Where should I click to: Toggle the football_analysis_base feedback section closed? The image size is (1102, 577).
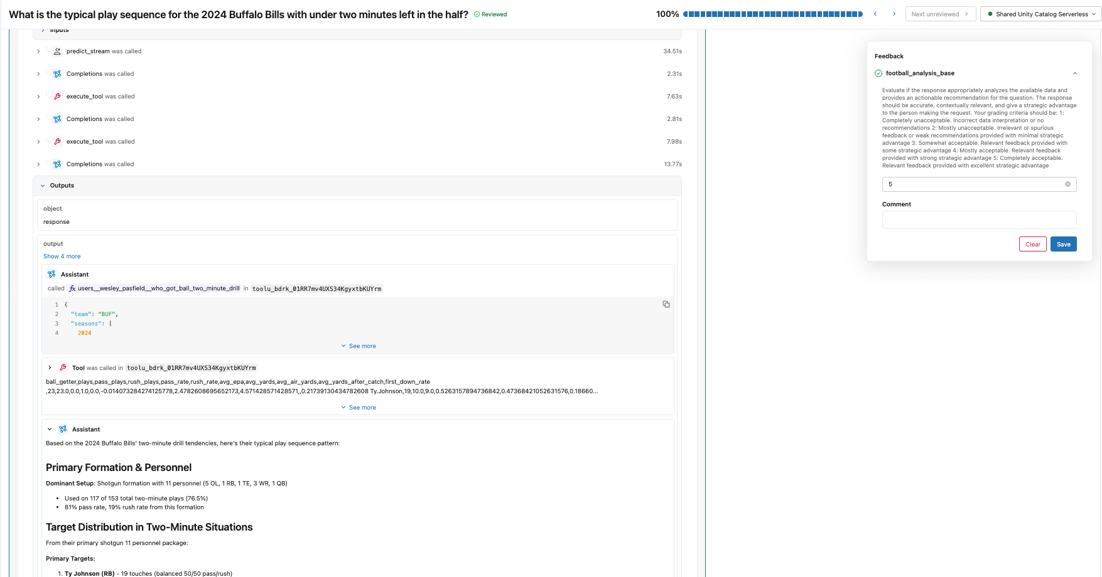(x=1076, y=73)
